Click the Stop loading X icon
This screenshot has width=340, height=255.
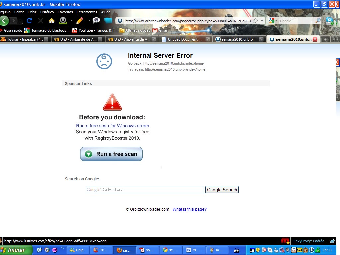(40, 21)
